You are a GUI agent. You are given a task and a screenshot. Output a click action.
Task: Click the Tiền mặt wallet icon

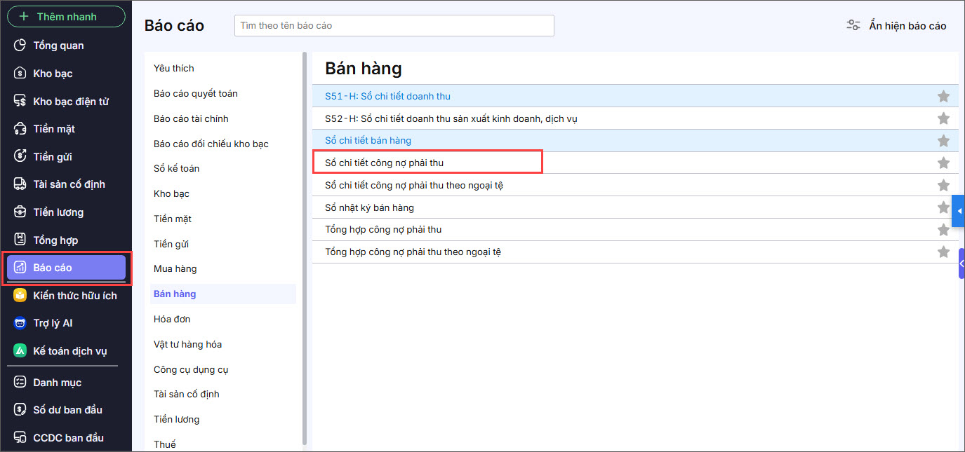coord(20,129)
